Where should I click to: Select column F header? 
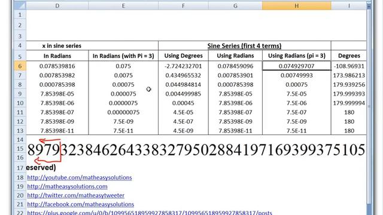[x=183, y=6]
